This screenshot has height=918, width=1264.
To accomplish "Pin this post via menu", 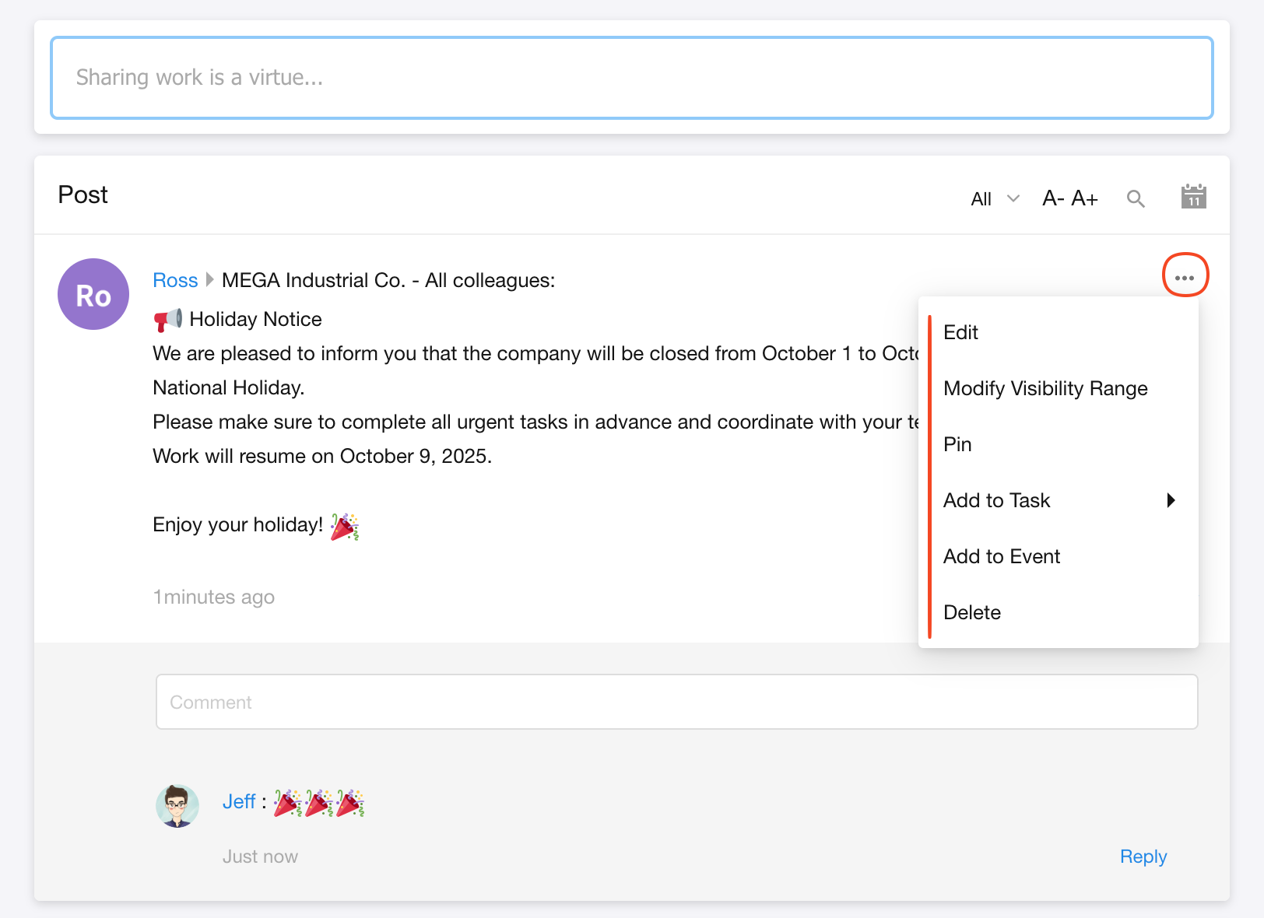I will click(x=957, y=444).
